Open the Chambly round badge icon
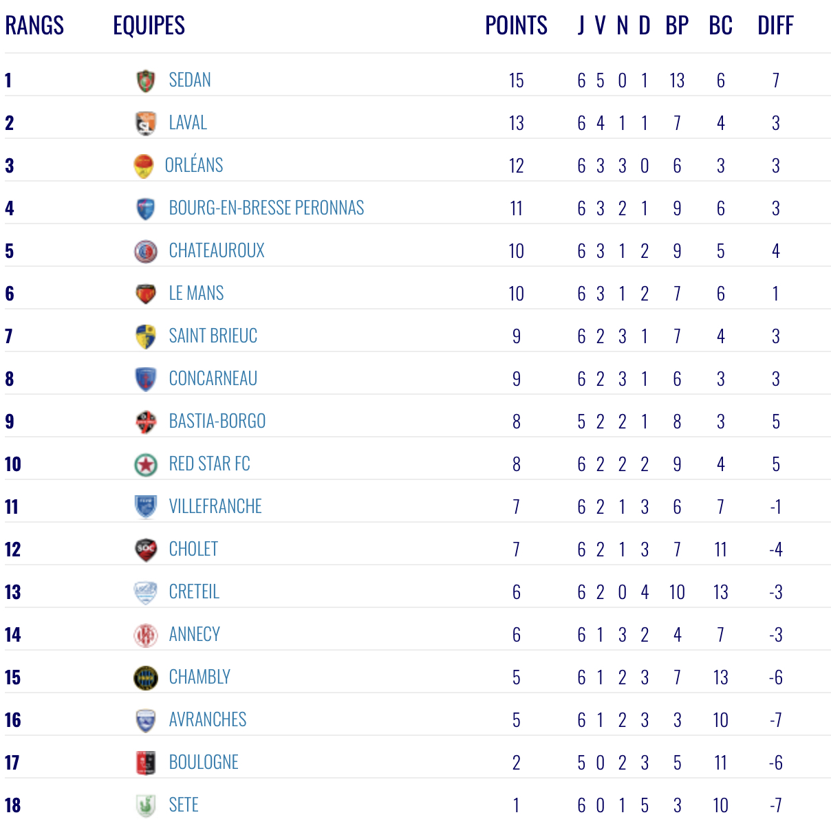 (x=145, y=677)
